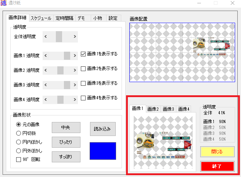Select 円切抜 radio button
Viewport: 241px width, 177px height.
coord(18,133)
